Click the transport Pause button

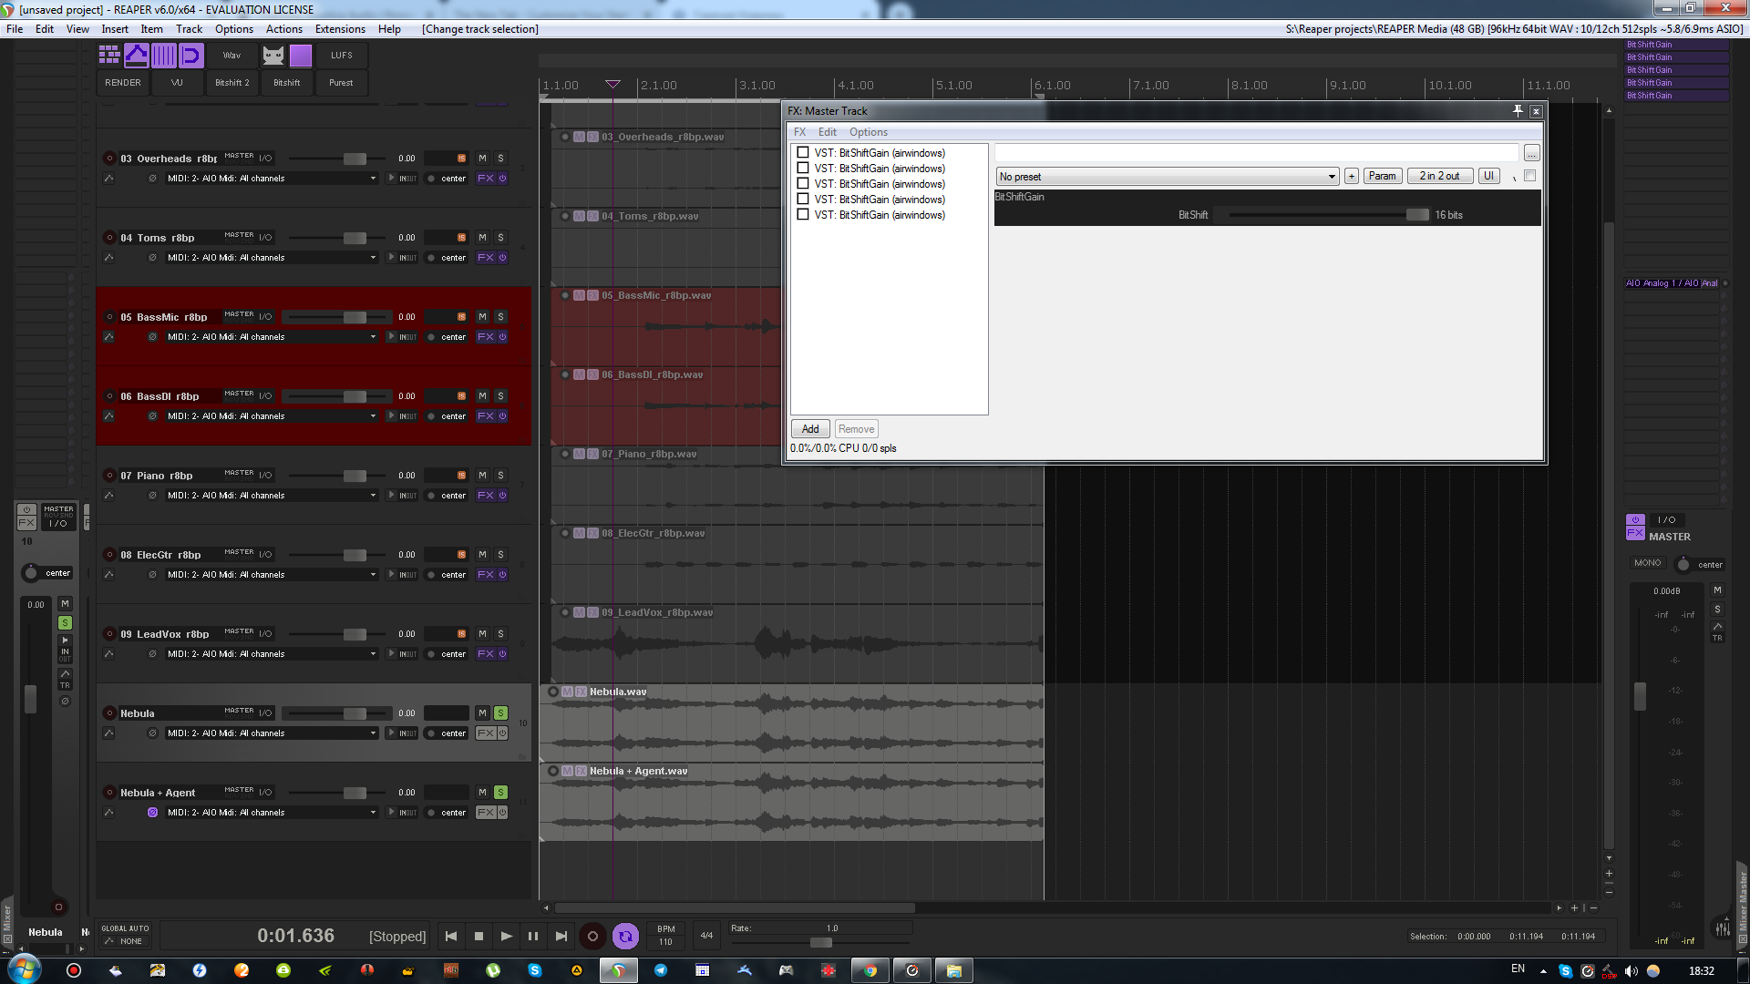click(533, 936)
